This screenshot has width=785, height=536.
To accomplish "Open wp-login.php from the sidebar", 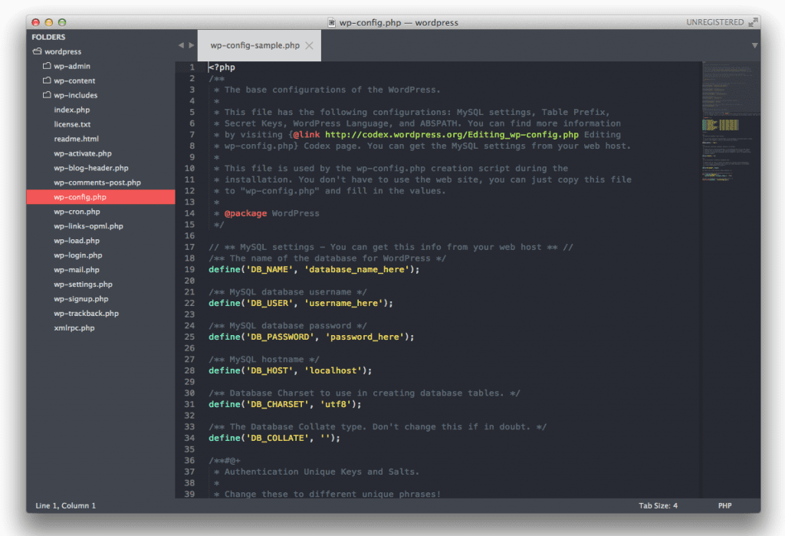I will (x=77, y=255).
